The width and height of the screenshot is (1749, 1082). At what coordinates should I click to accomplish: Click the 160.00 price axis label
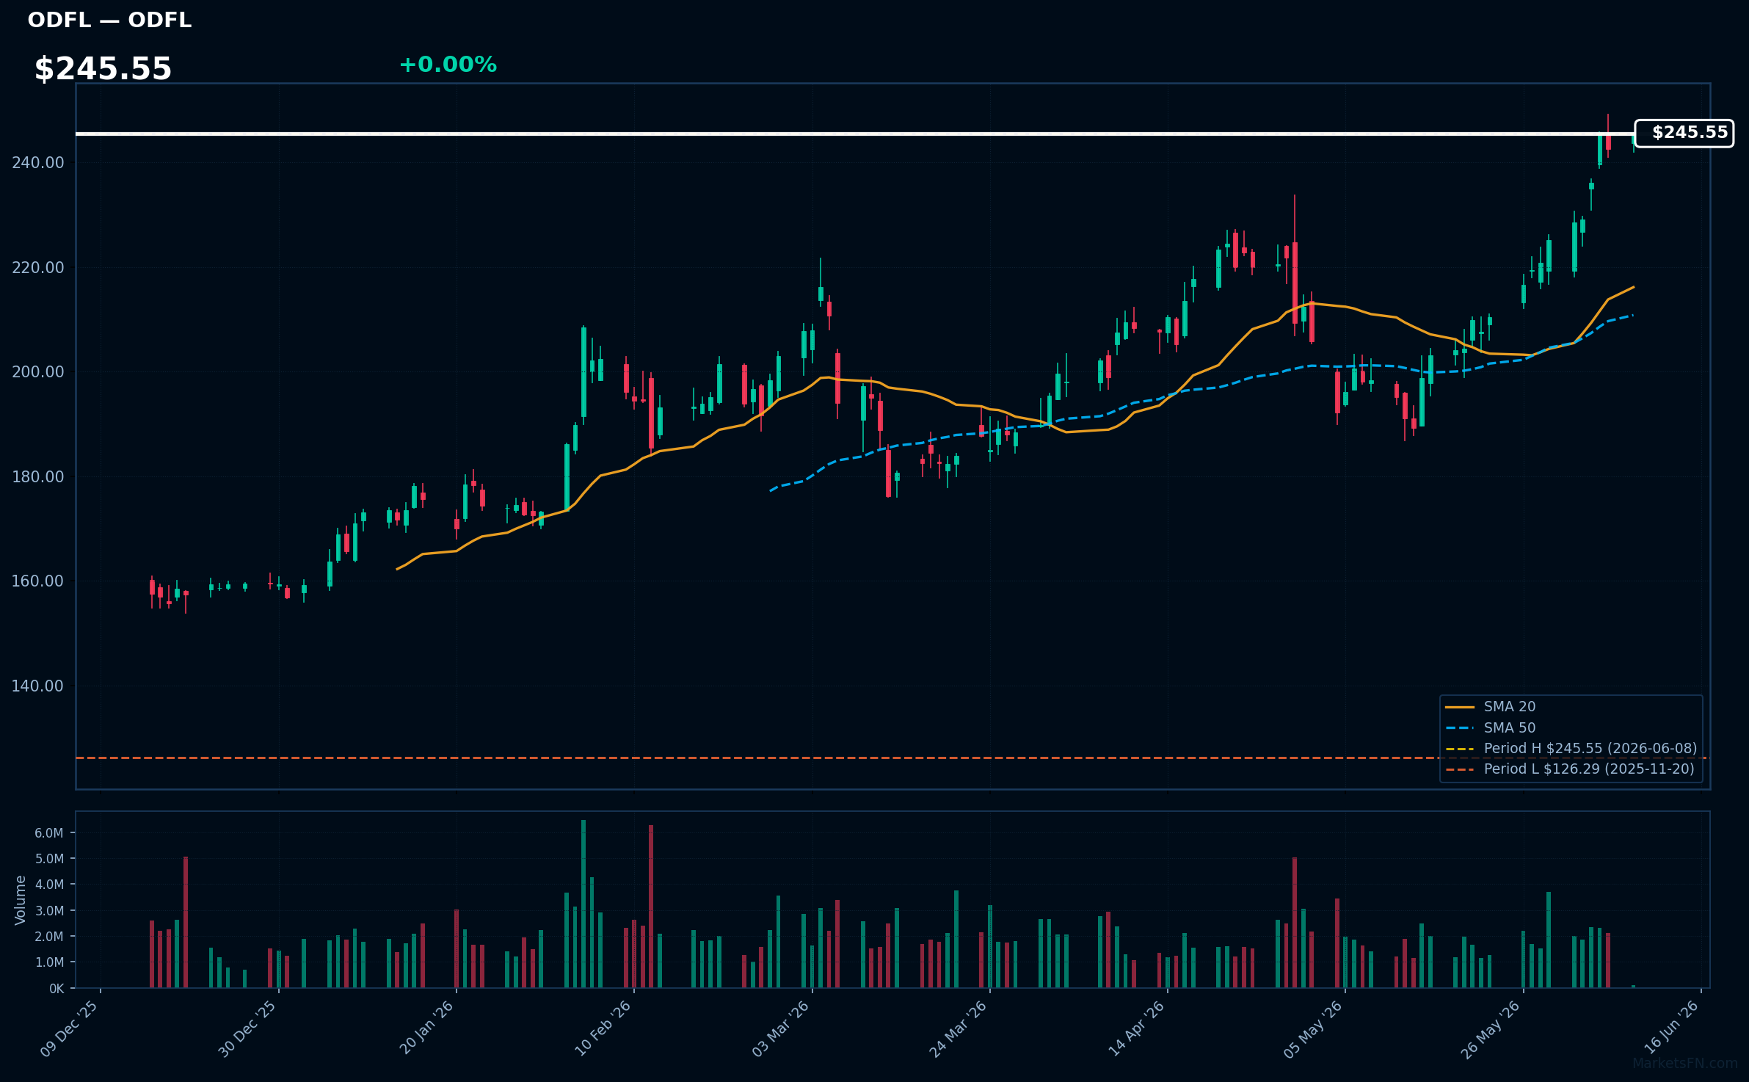38,581
